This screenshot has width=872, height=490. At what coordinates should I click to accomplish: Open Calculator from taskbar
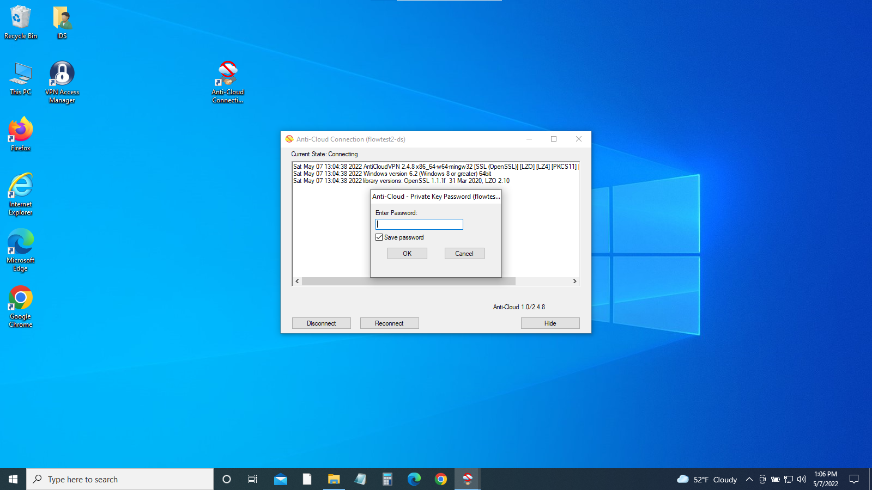point(387,479)
